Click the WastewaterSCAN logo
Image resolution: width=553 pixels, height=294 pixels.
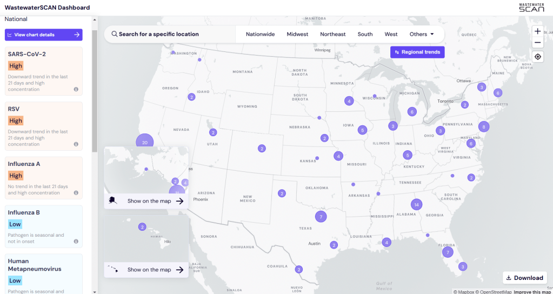[531, 8]
